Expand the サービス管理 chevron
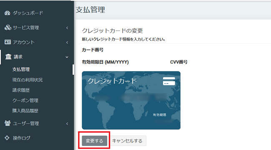Image resolution: width=271 pixels, height=150 pixels. pos(67,28)
